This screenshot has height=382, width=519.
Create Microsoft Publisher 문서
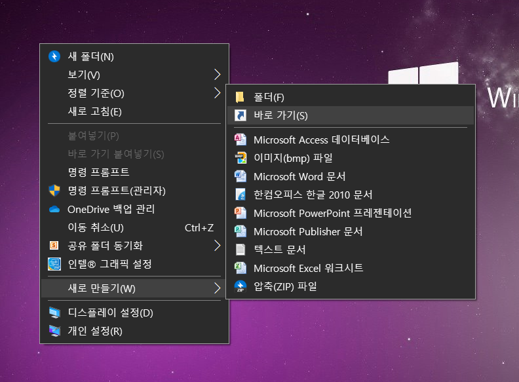351,231
